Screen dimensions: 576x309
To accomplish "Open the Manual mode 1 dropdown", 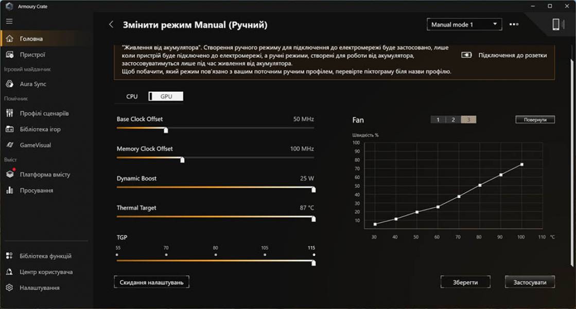I will [464, 24].
